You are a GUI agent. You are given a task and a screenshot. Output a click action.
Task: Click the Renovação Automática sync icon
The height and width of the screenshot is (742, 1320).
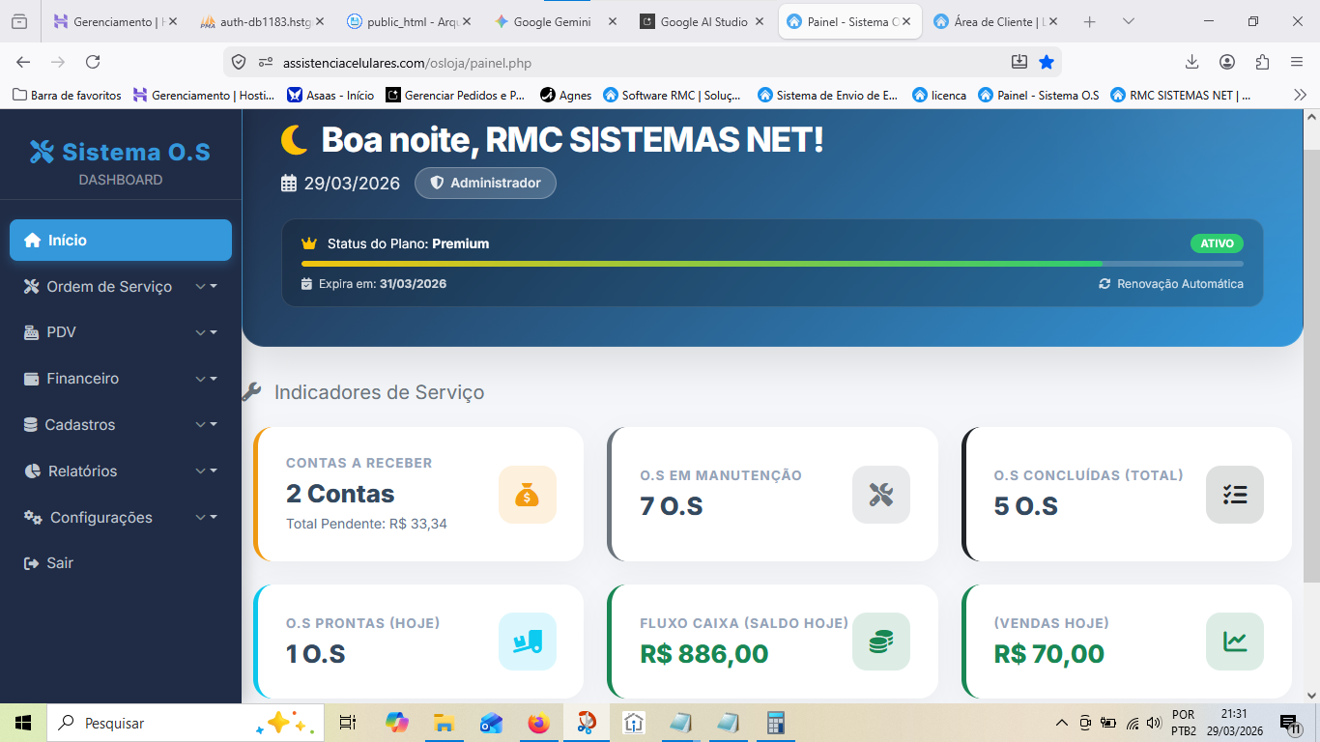point(1105,284)
